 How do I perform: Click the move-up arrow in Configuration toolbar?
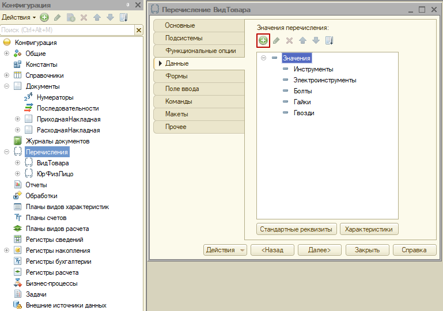tap(97, 17)
